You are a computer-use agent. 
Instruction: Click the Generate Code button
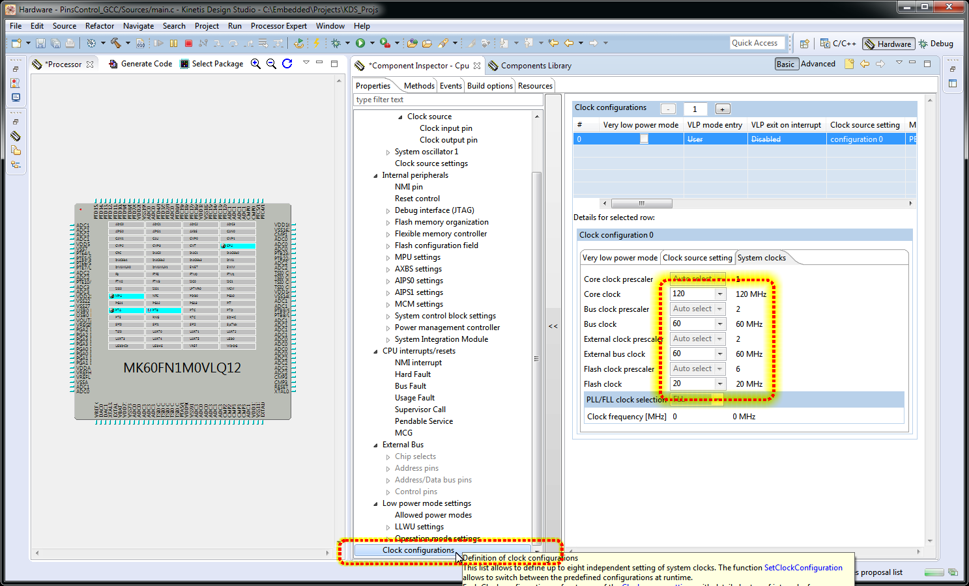pos(140,64)
